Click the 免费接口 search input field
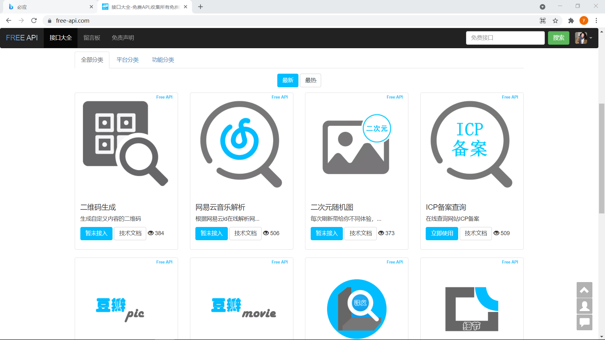This screenshot has width=605, height=340. [x=505, y=38]
